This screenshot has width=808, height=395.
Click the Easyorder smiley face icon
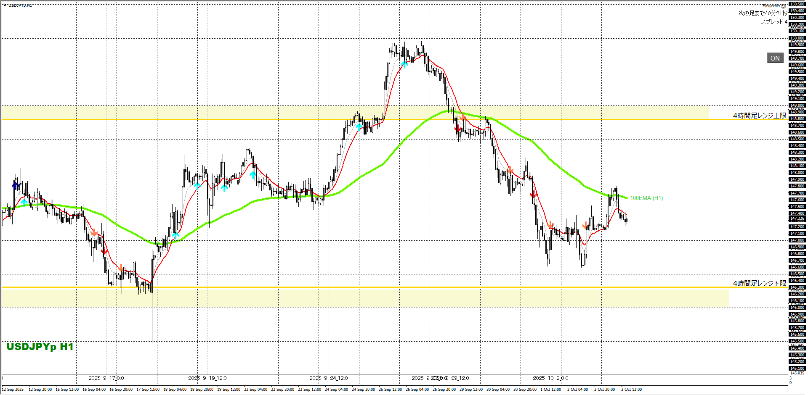(783, 6)
